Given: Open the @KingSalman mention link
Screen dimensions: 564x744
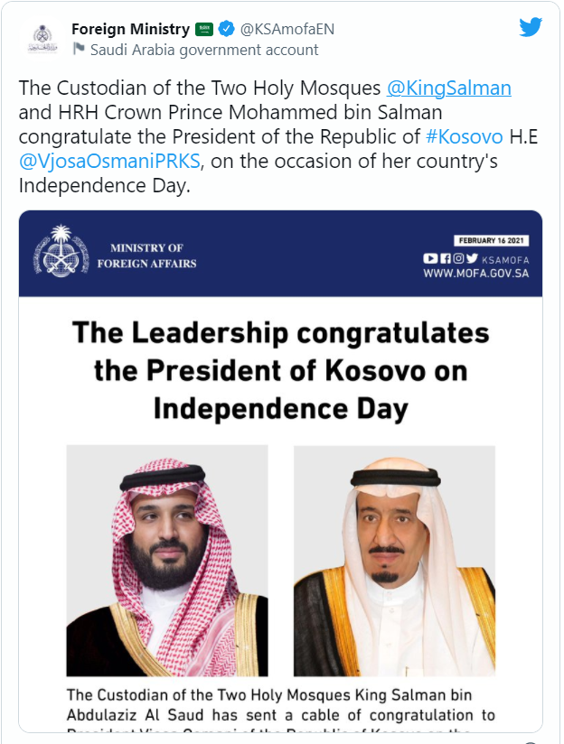Looking at the screenshot, I should (448, 88).
